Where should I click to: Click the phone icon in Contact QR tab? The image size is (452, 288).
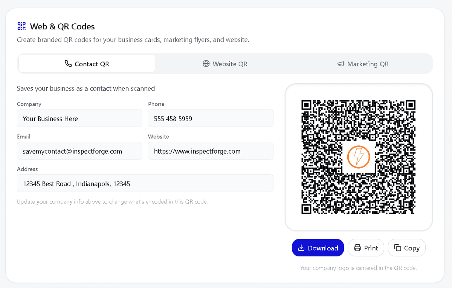(68, 64)
